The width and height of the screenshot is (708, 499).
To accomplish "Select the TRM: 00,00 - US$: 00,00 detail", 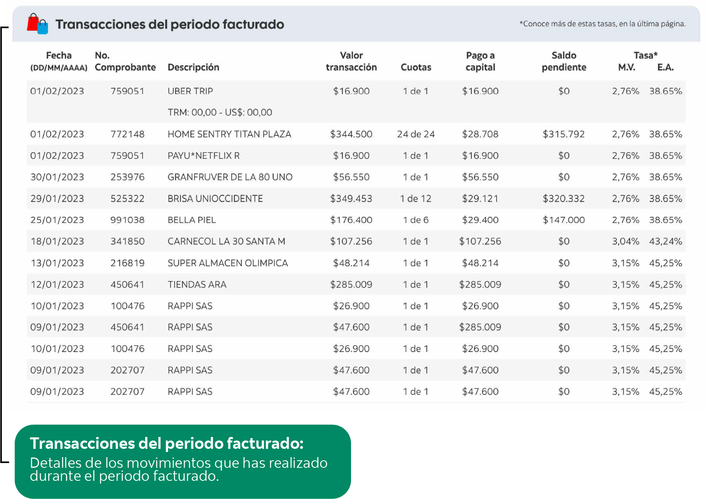I will click(220, 112).
